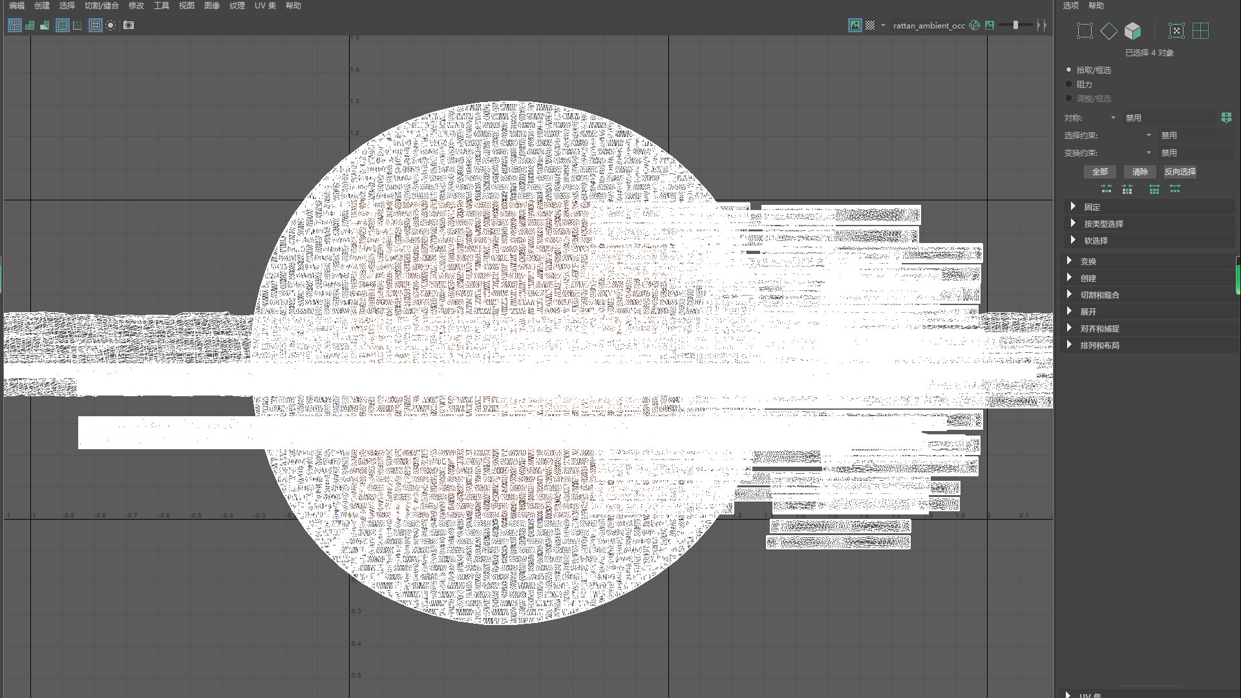Open the 选择约束 dropdown arrow
Screen dimensions: 1241x698
click(1149, 135)
